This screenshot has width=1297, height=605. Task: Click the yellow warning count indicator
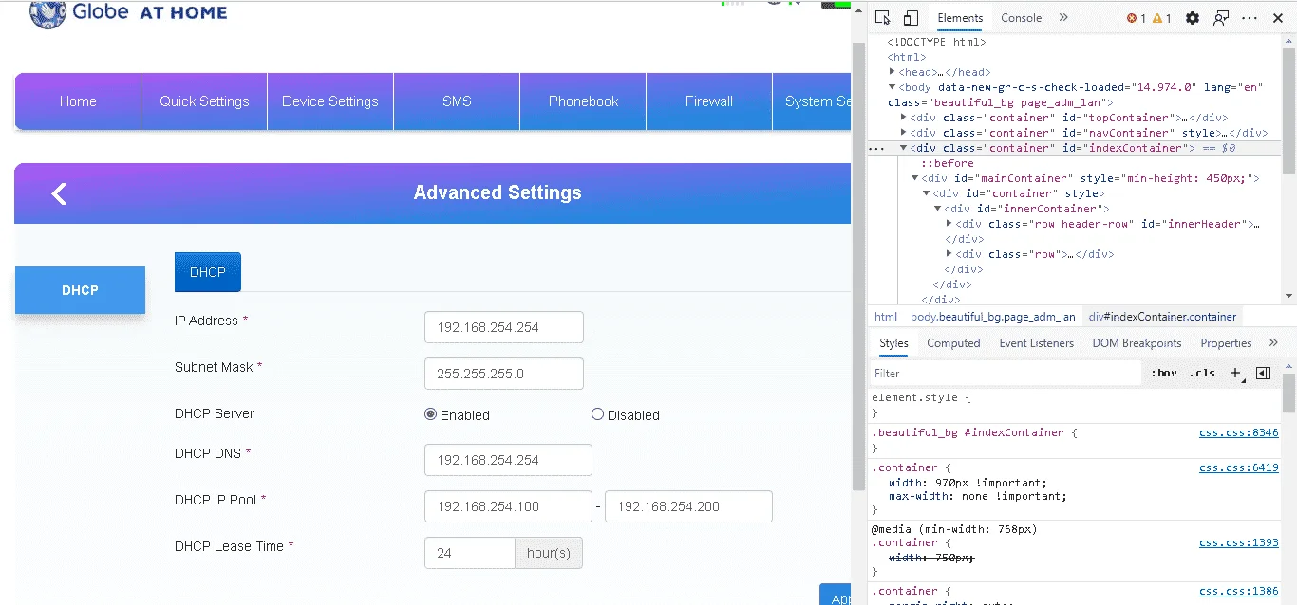coord(1162,18)
